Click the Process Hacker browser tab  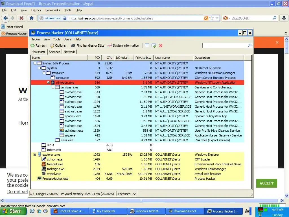click(15, 34)
